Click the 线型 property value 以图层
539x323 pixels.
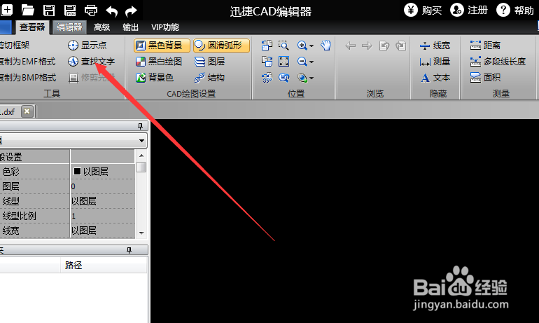pos(102,201)
